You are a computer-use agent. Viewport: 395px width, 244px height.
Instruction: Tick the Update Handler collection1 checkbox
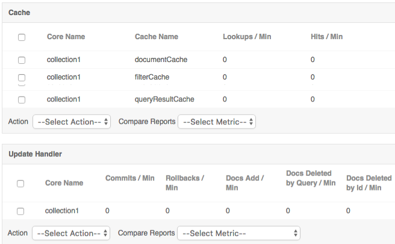pos(20,211)
